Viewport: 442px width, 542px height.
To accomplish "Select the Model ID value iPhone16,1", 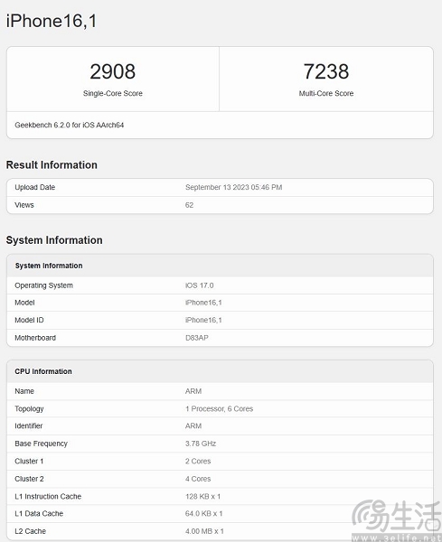I will [x=203, y=321].
